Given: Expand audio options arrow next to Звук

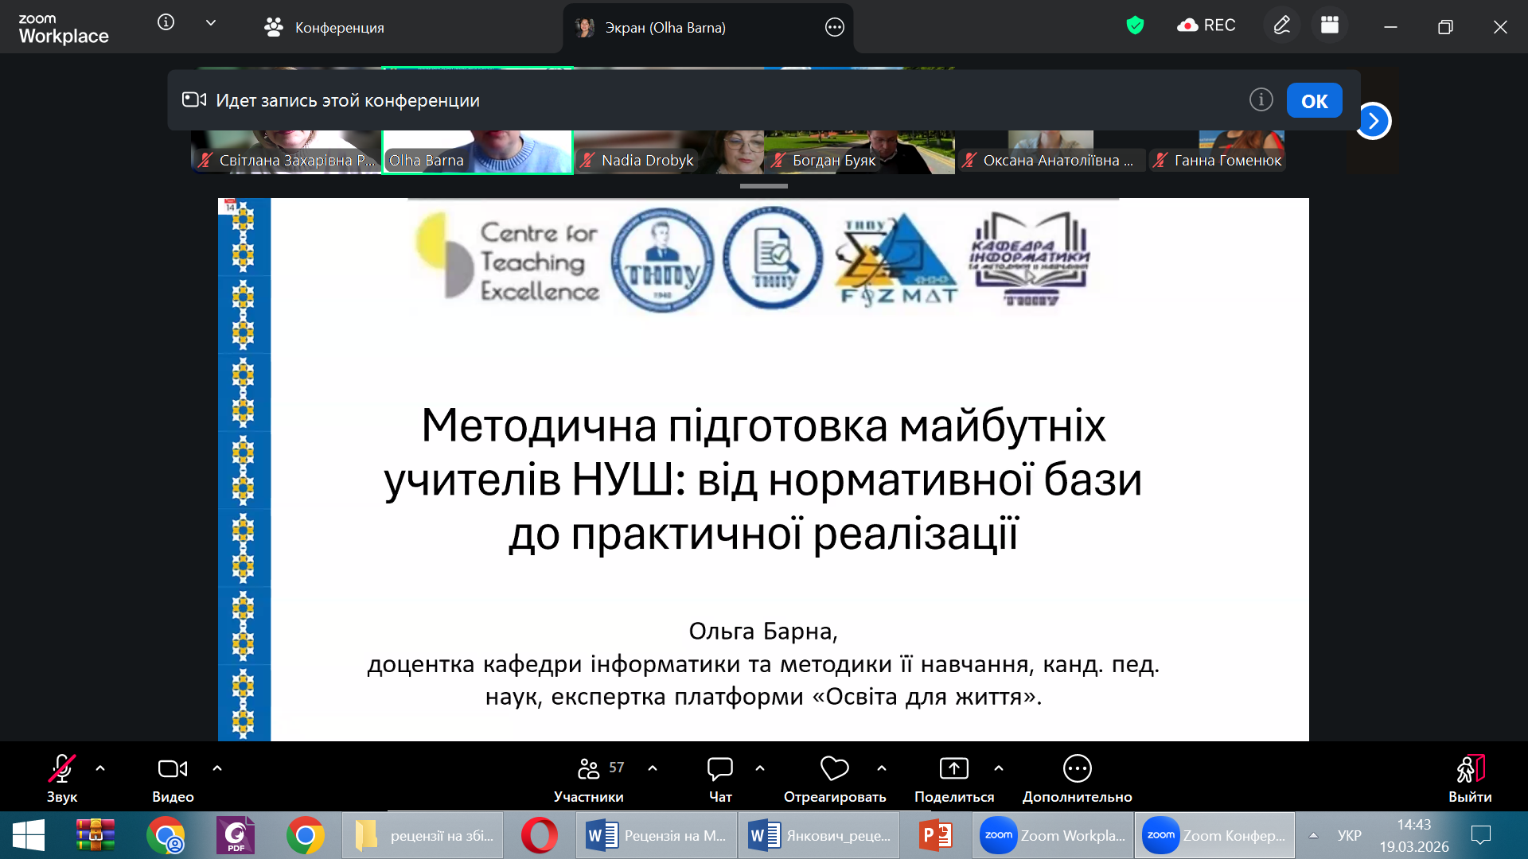Looking at the screenshot, I should [x=100, y=768].
